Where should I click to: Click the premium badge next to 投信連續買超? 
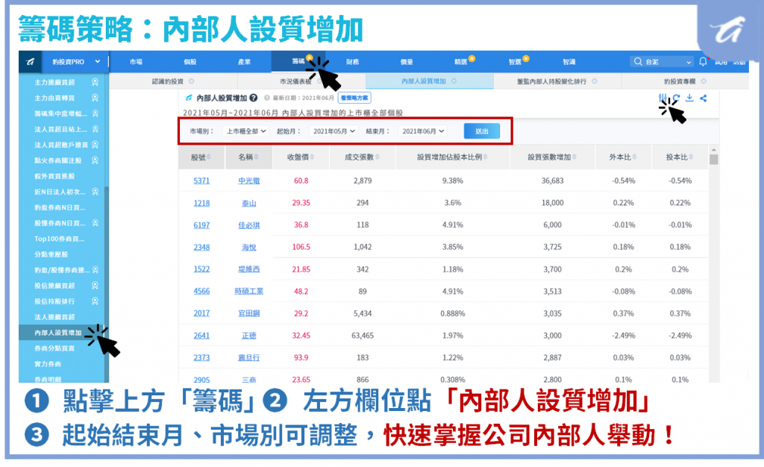[x=95, y=286]
